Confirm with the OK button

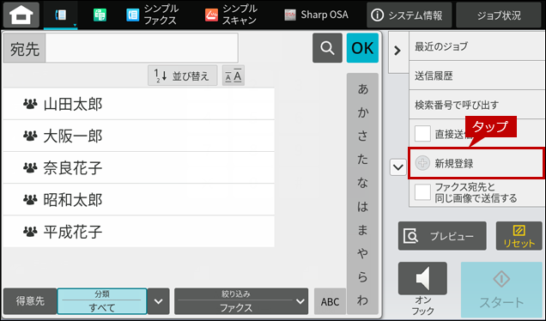pos(362,48)
